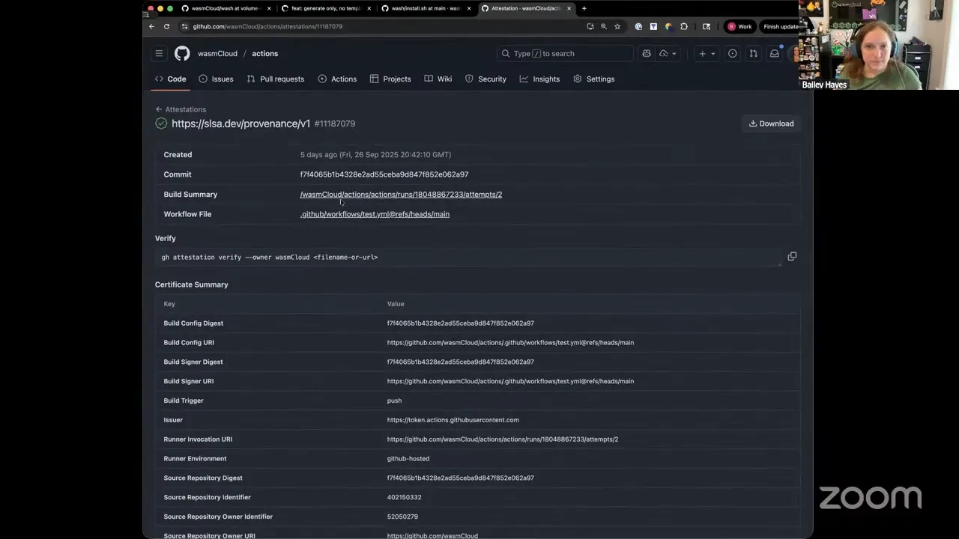Return to the Attestations list link
This screenshot has height=539, width=959.
[181, 109]
